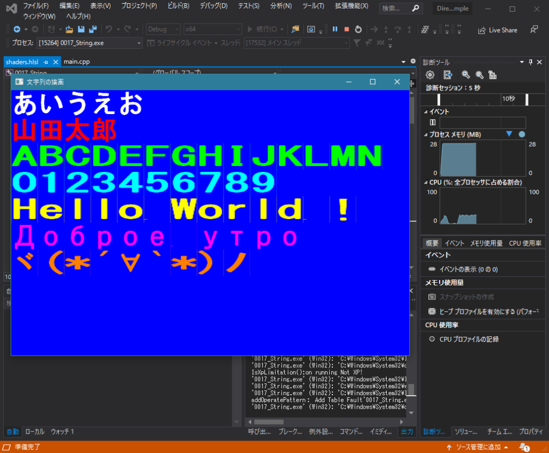Select the Stop Debugging icon
This screenshot has width=549, height=453.
[347, 30]
